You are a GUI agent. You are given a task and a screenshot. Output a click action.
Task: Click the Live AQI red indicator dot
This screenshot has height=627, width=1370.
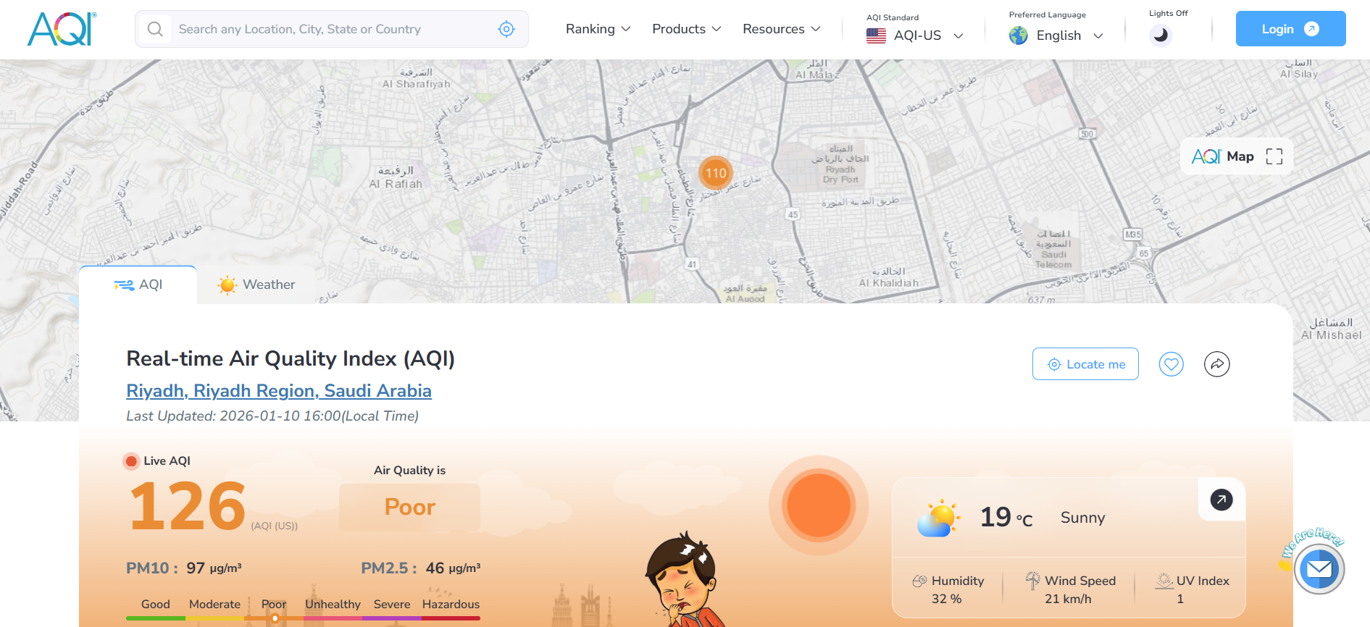coord(131,461)
